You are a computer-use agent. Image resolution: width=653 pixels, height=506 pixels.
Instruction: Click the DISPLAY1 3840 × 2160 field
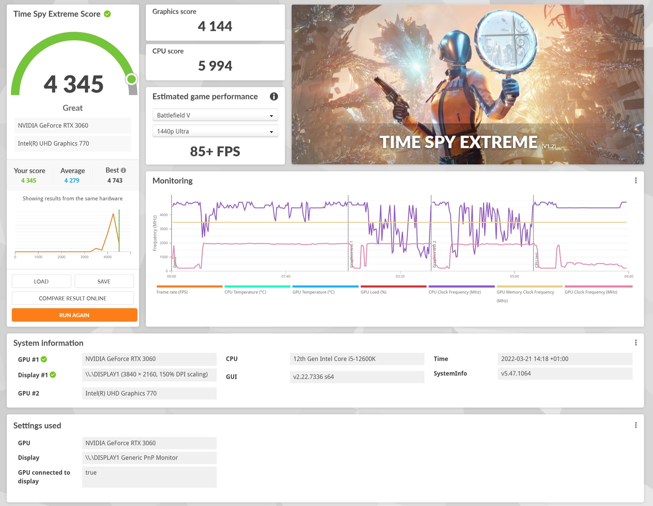coord(149,375)
